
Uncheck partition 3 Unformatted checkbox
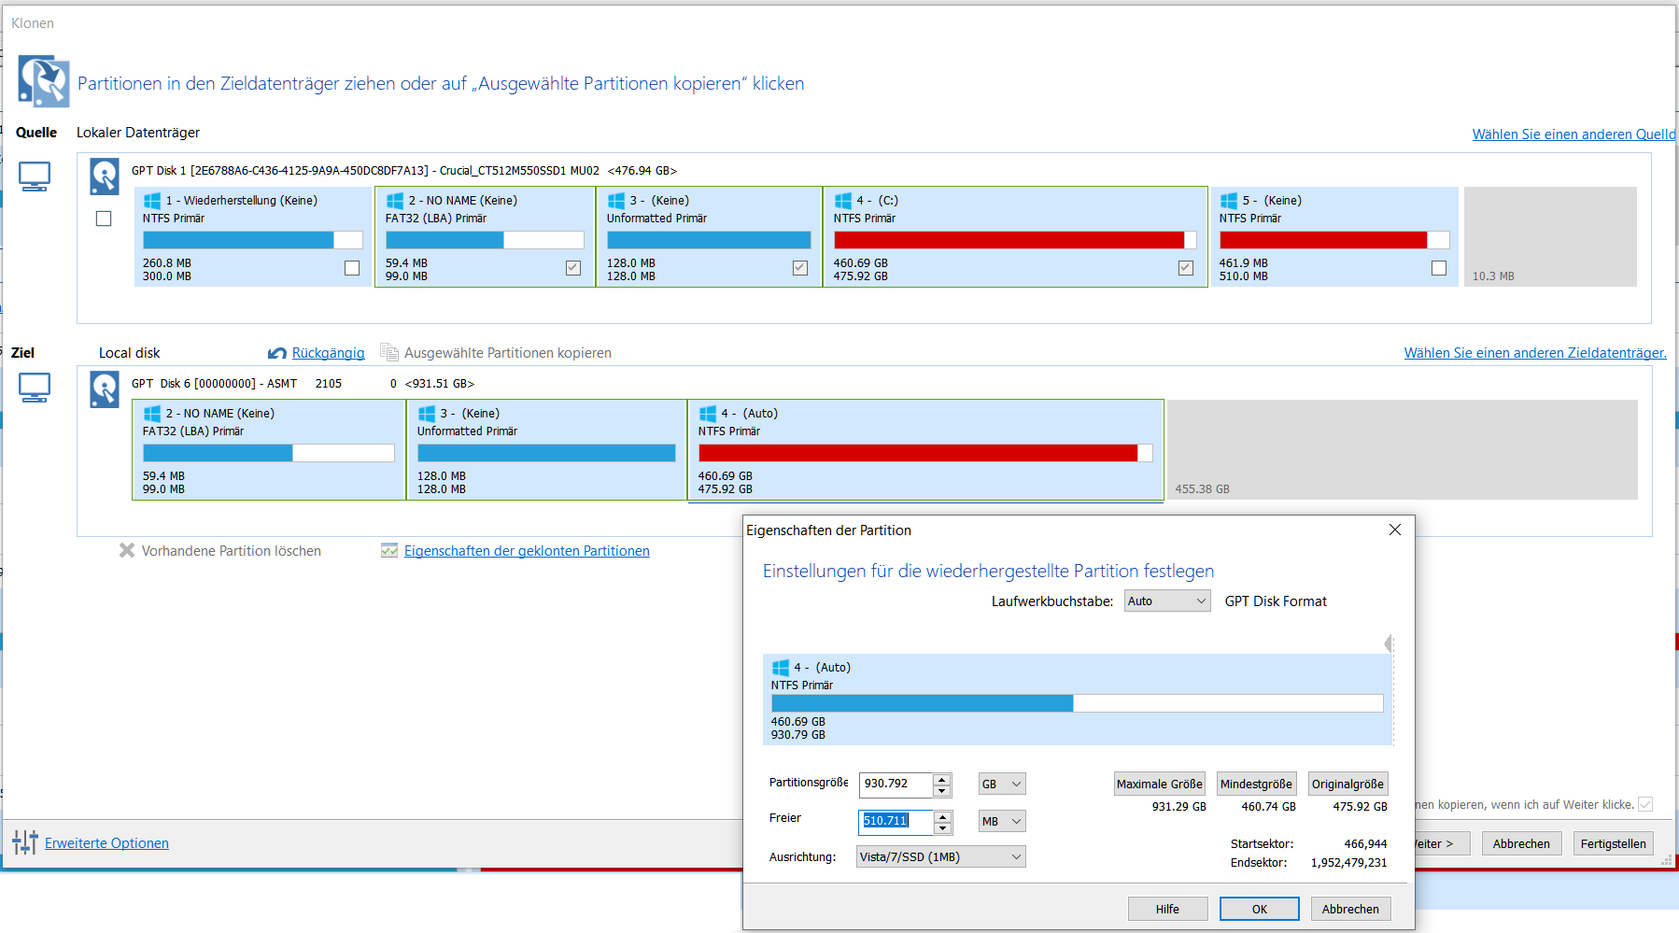coord(800,268)
